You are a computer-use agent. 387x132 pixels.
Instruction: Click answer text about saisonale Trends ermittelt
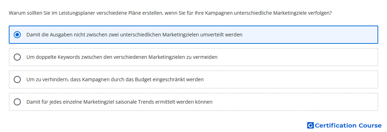pyautogui.click(x=120, y=102)
